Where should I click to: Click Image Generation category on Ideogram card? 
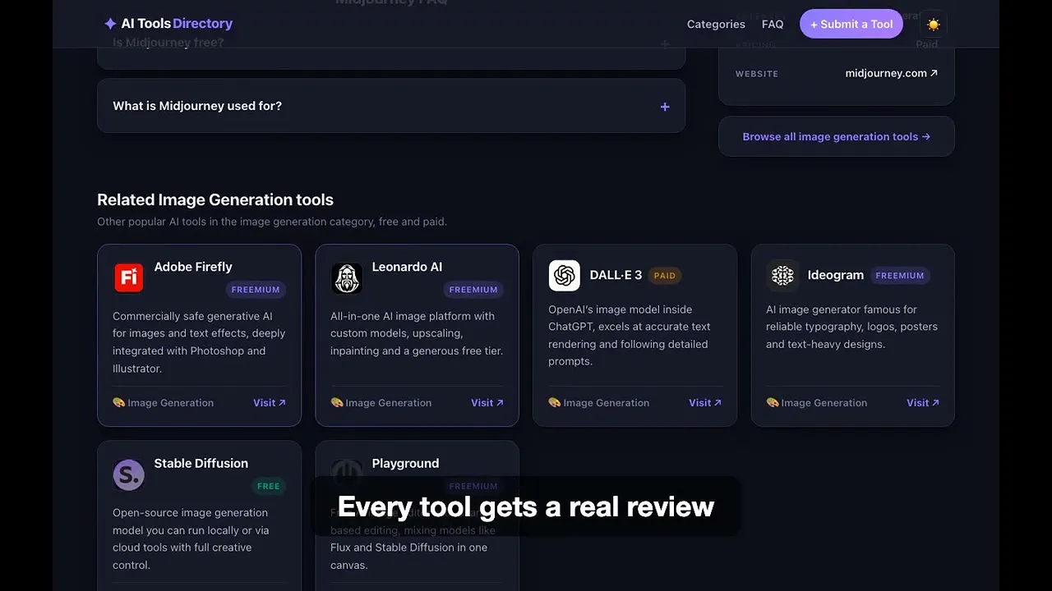click(x=816, y=402)
